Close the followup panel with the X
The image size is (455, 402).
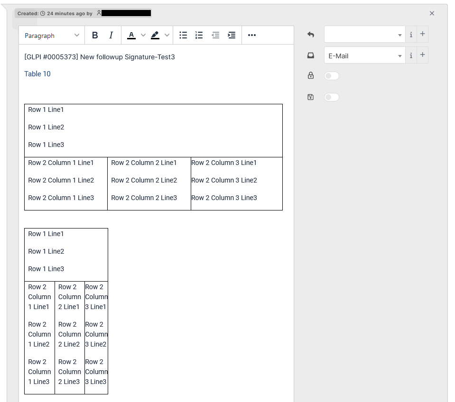[432, 13]
